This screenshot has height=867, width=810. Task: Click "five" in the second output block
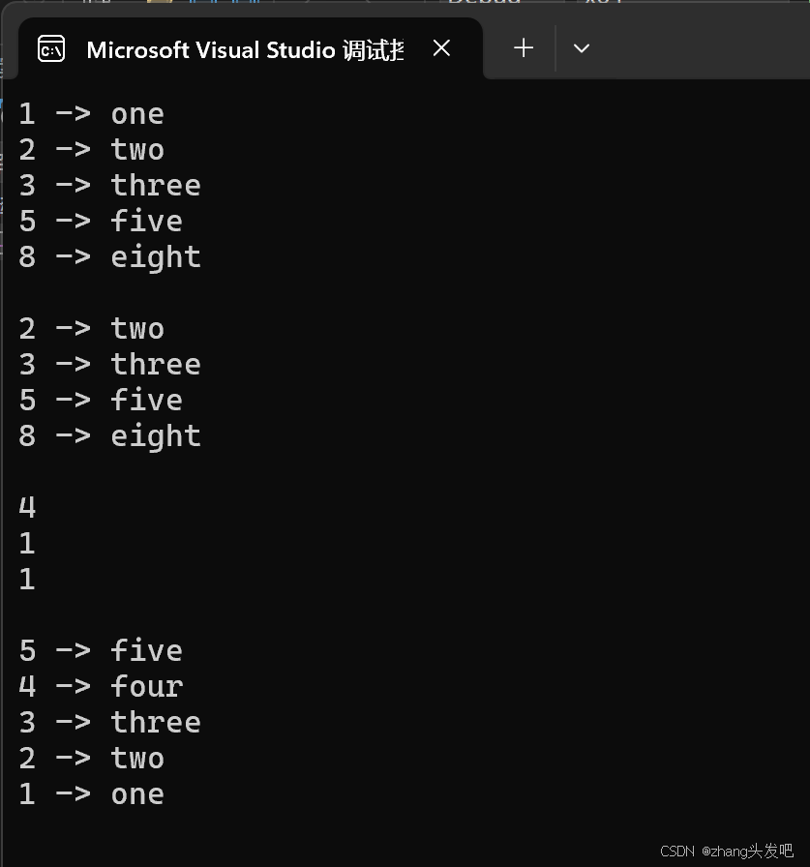146,401
